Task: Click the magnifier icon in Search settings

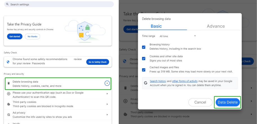Action: click(x=8, y=5)
